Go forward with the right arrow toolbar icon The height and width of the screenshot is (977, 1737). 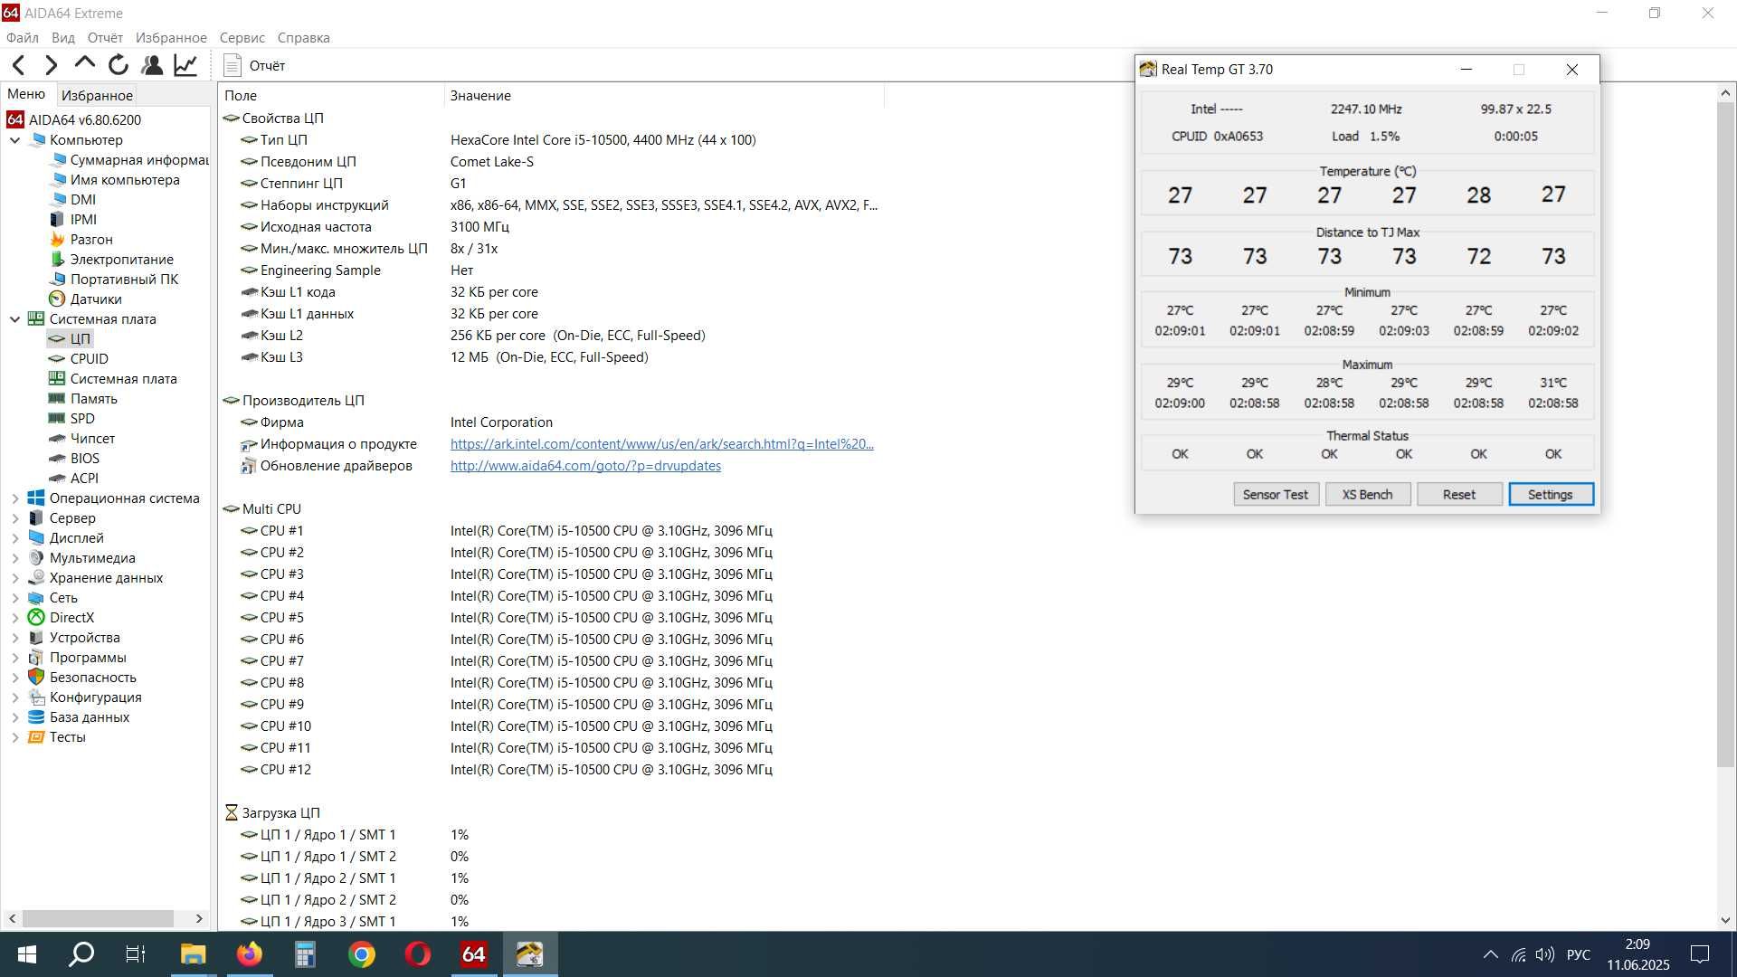(52, 65)
